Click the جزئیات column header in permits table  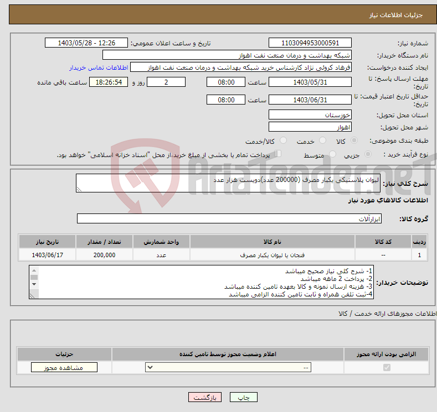[x=64, y=354]
